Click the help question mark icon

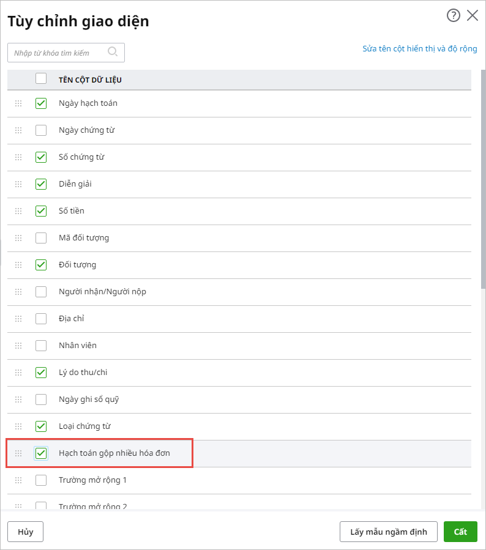point(453,16)
